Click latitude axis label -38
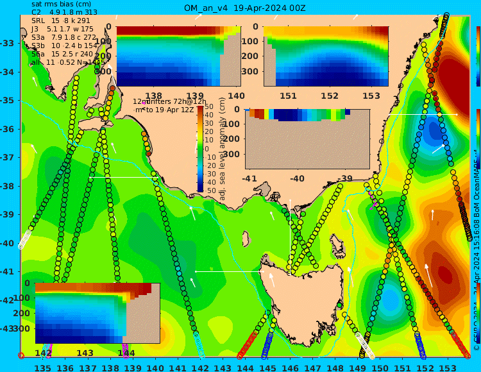 click(x=7, y=187)
